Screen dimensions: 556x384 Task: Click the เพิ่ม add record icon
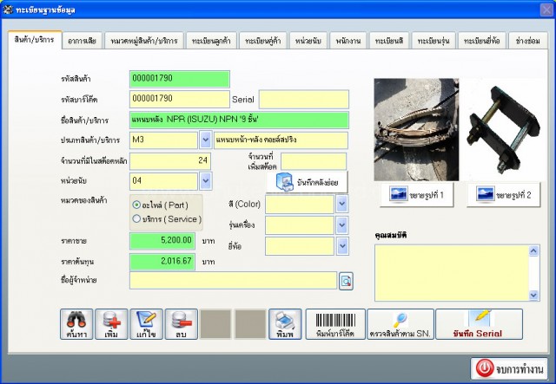coord(111,324)
